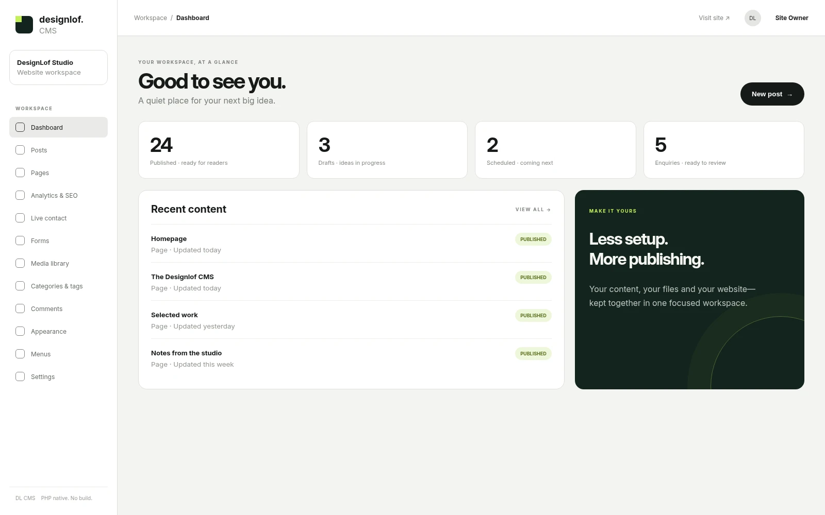Select the "Selected work" content entry
Image resolution: width=825 pixels, height=515 pixels.
tap(351, 320)
